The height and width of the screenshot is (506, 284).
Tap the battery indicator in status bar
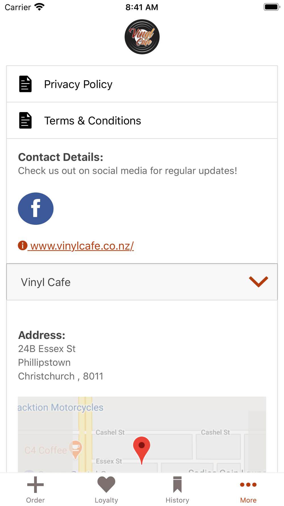point(272,7)
